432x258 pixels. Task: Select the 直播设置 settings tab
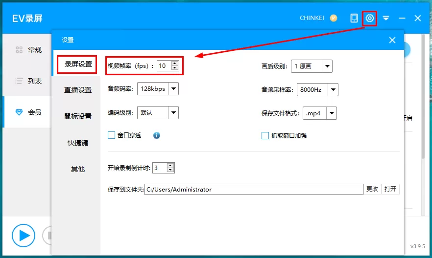coord(78,90)
